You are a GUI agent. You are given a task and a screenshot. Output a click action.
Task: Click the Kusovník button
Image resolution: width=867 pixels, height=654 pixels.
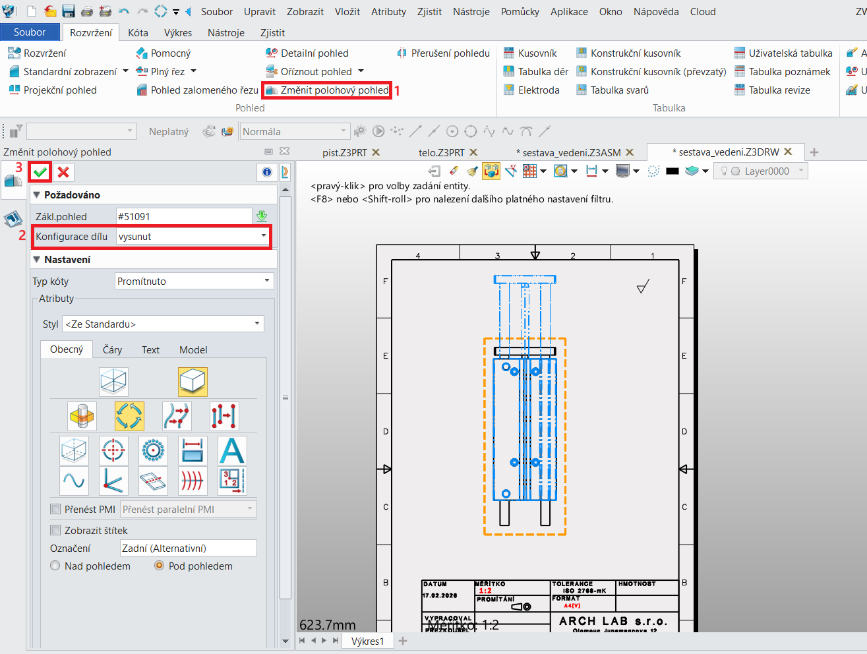point(530,53)
